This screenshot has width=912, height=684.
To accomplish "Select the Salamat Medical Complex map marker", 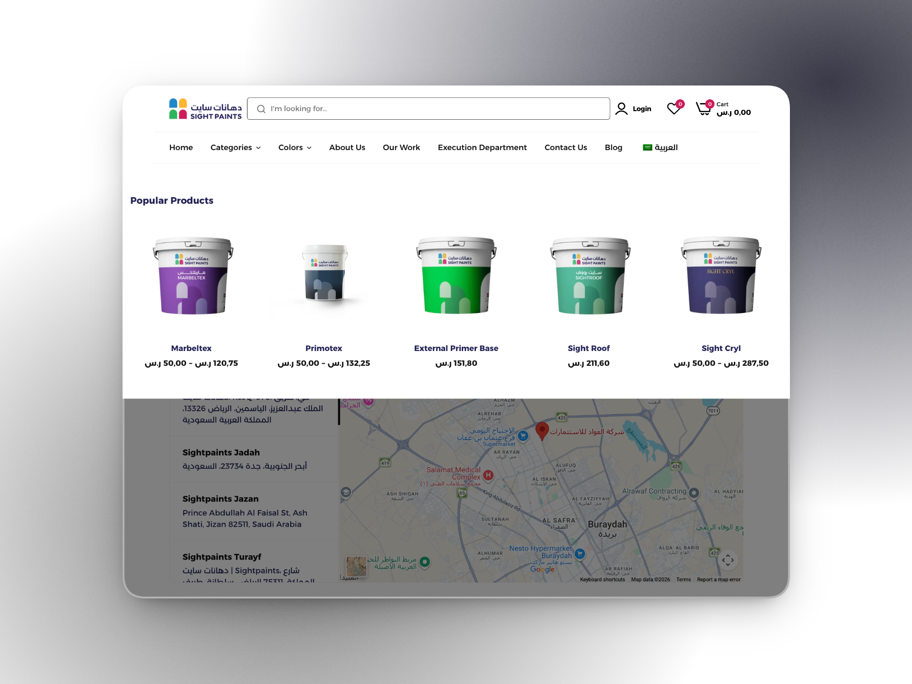I will [488, 475].
